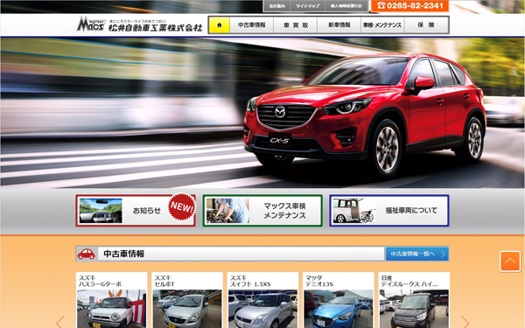525x328 pixels.
Task: Open the 新車情報 menu tab
Action: point(339,25)
